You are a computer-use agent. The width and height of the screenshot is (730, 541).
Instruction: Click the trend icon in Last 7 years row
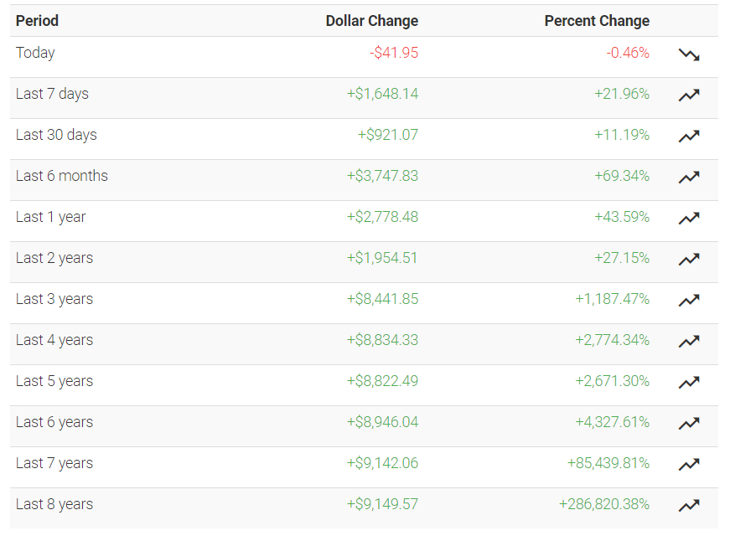(x=689, y=464)
